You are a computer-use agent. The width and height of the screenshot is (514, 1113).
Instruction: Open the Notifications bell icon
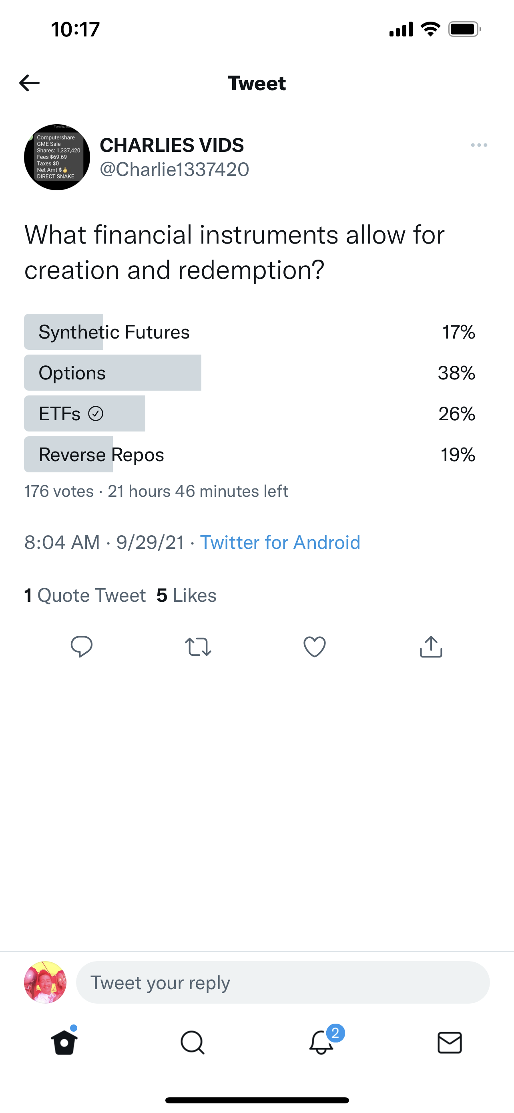pyautogui.click(x=321, y=1042)
